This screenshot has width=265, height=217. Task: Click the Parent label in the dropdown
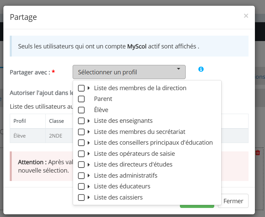tap(103, 99)
